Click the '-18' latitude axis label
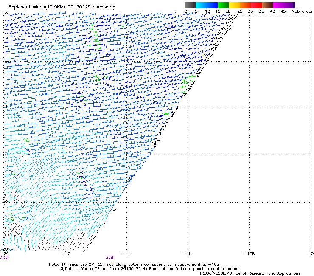The height and width of the screenshot is (276, 314). pyautogui.click(x=4, y=201)
